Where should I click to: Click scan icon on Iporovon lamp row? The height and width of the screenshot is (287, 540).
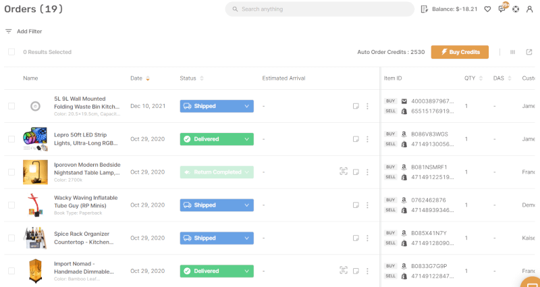tap(344, 172)
